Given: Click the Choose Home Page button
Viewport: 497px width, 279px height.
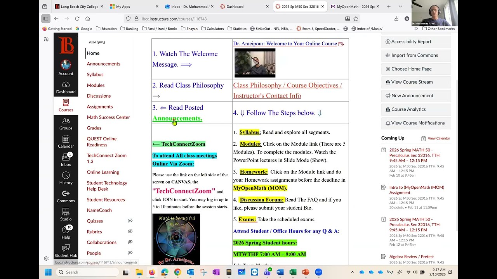Looking at the screenshot, I should 416,69.
